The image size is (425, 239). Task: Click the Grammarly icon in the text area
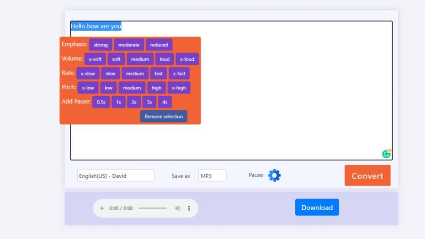[x=386, y=154]
